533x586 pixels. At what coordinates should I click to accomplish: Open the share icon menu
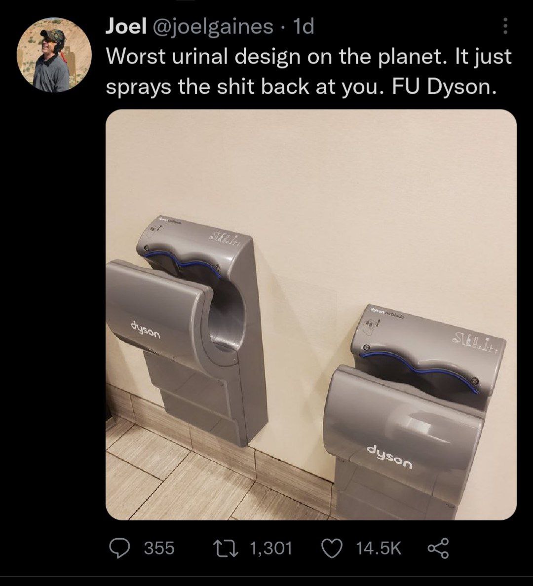tap(438, 548)
